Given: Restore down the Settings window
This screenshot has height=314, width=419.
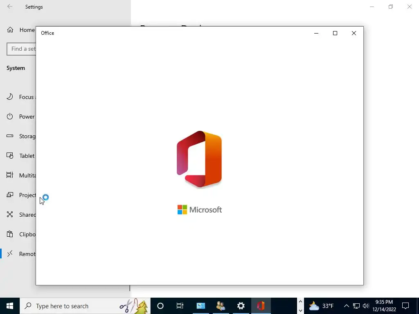Looking at the screenshot, I should [x=391, y=7].
